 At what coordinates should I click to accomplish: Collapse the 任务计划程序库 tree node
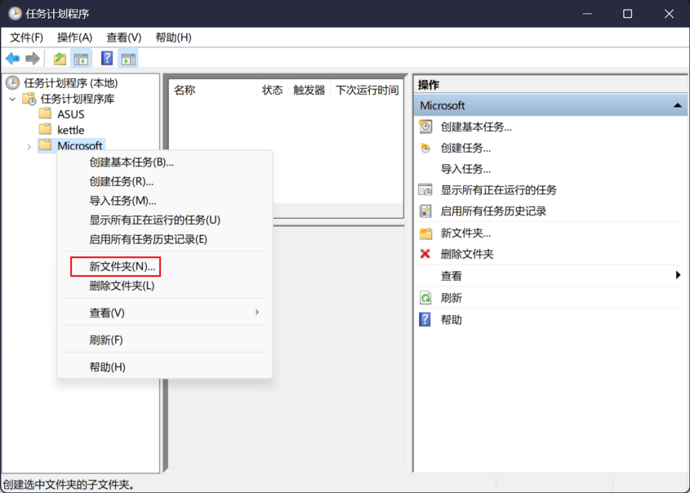(12, 100)
